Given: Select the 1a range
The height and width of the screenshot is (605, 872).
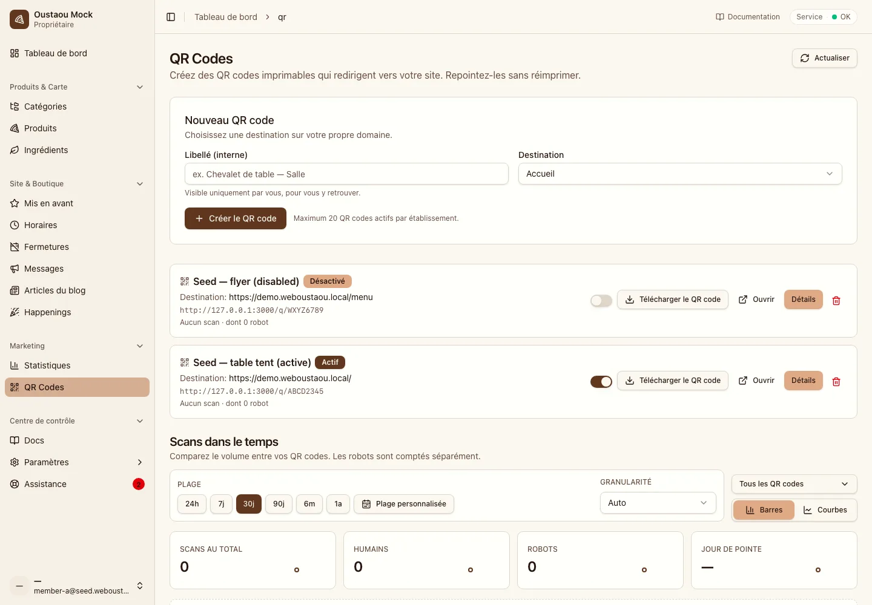Looking at the screenshot, I should pos(338,504).
